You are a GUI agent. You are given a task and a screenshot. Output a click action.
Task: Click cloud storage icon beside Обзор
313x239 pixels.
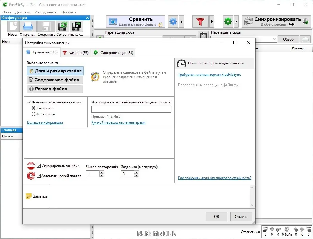coord(305,39)
